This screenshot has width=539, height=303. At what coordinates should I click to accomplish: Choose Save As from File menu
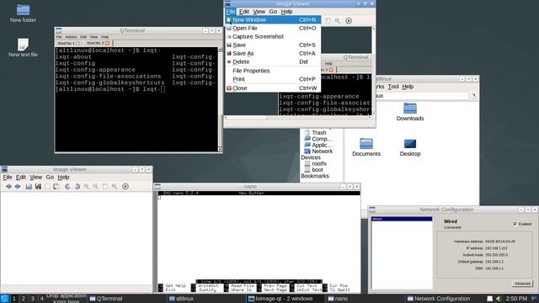coord(273,53)
